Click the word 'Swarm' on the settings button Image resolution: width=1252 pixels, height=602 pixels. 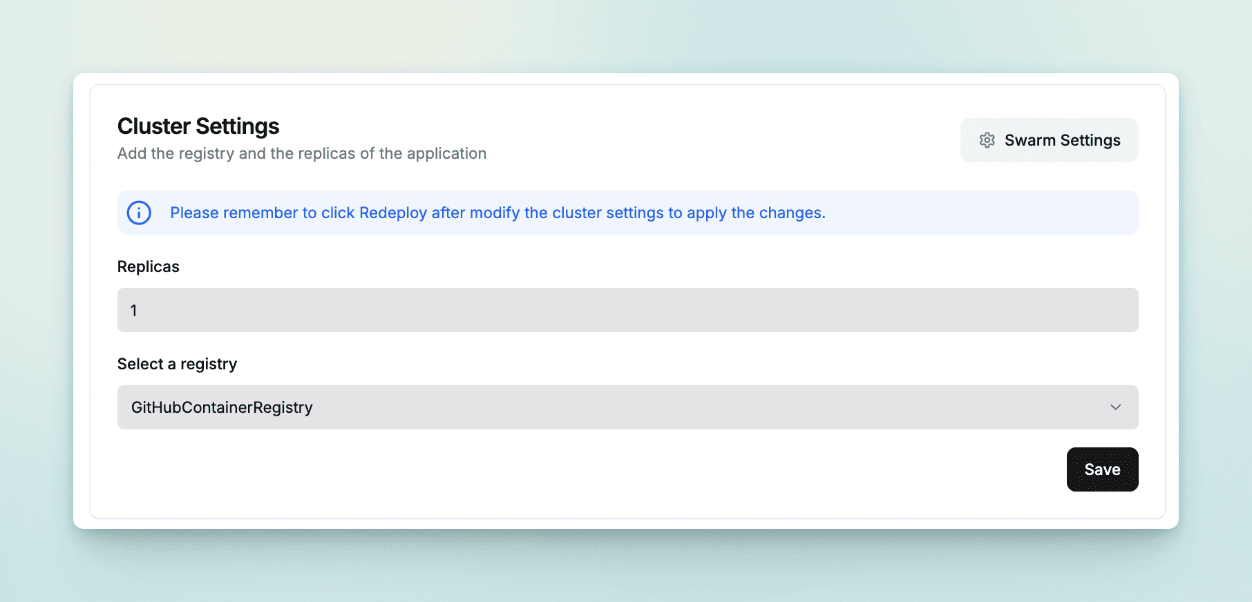[1030, 140]
